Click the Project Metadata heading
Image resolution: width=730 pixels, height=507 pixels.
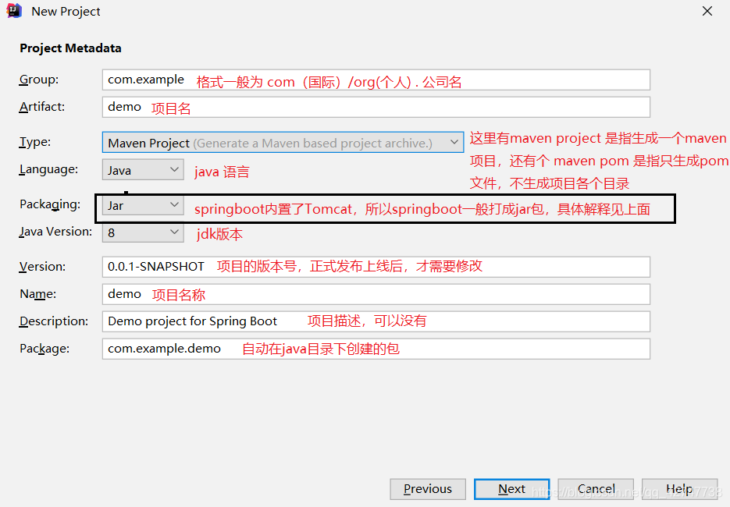click(x=70, y=48)
